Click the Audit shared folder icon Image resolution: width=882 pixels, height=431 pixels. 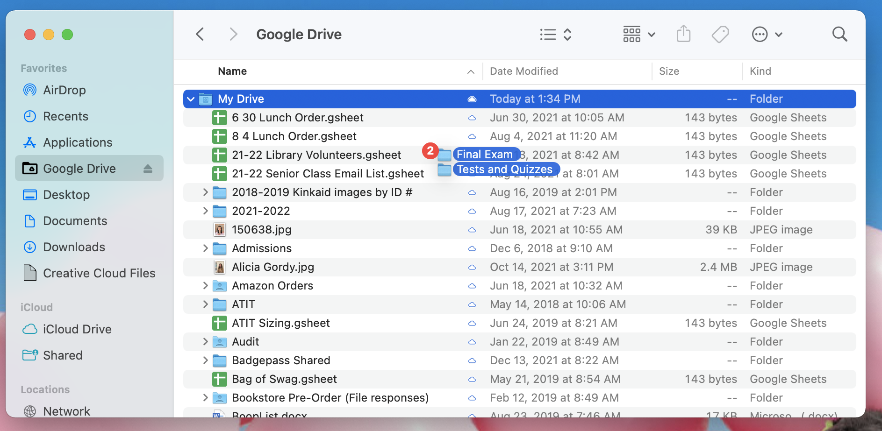220,342
